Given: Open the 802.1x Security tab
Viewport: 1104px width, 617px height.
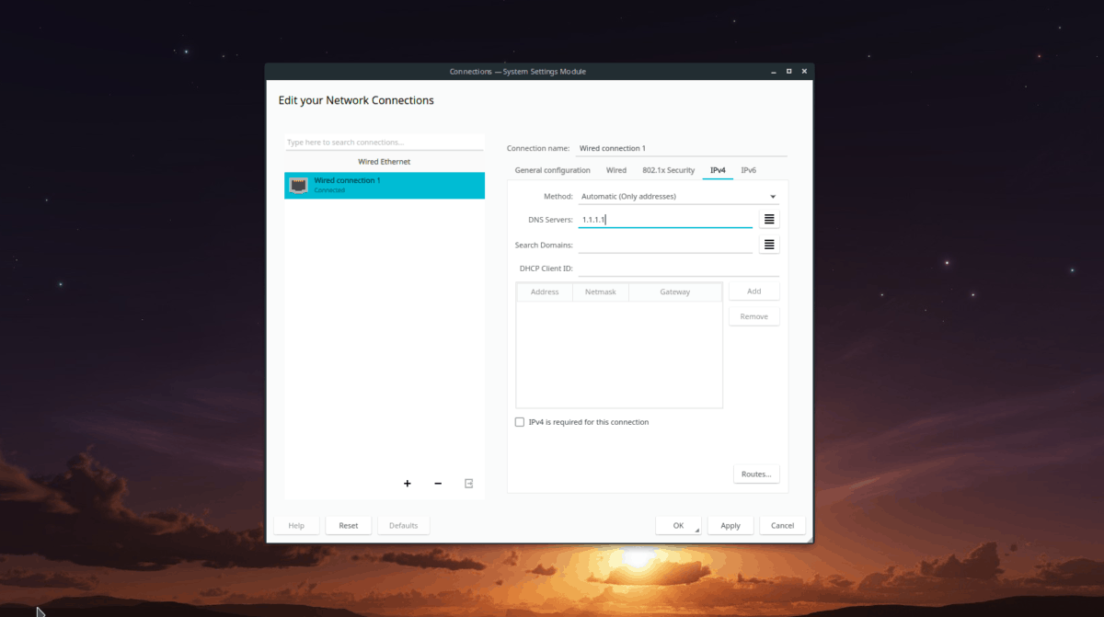Looking at the screenshot, I should pyautogui.click(x=668, y=170).
